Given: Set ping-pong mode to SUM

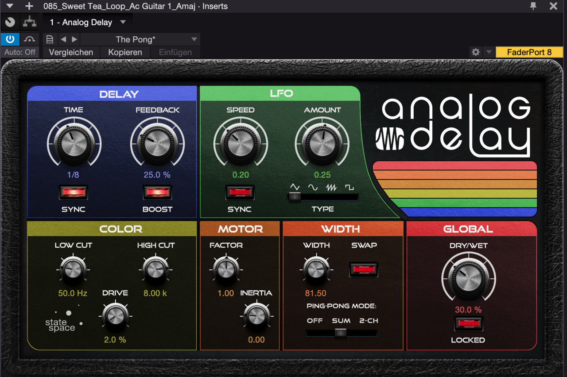Looking at the screenshot, I should click(x=341, y=320).
